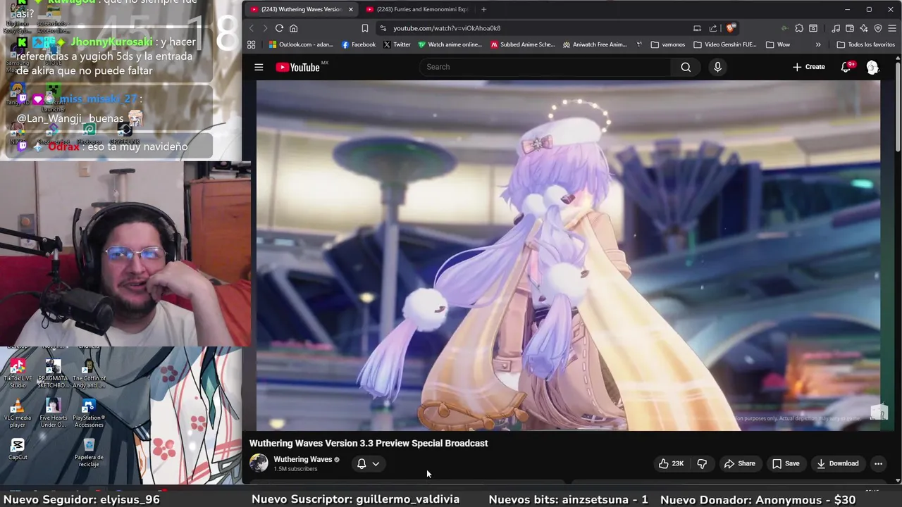902x507 pixels.
Task: Open PlayStation Accessories desktop shortcut
Action: 89,413
